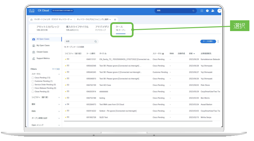Click the My Open Cases icon

point(33,45)
